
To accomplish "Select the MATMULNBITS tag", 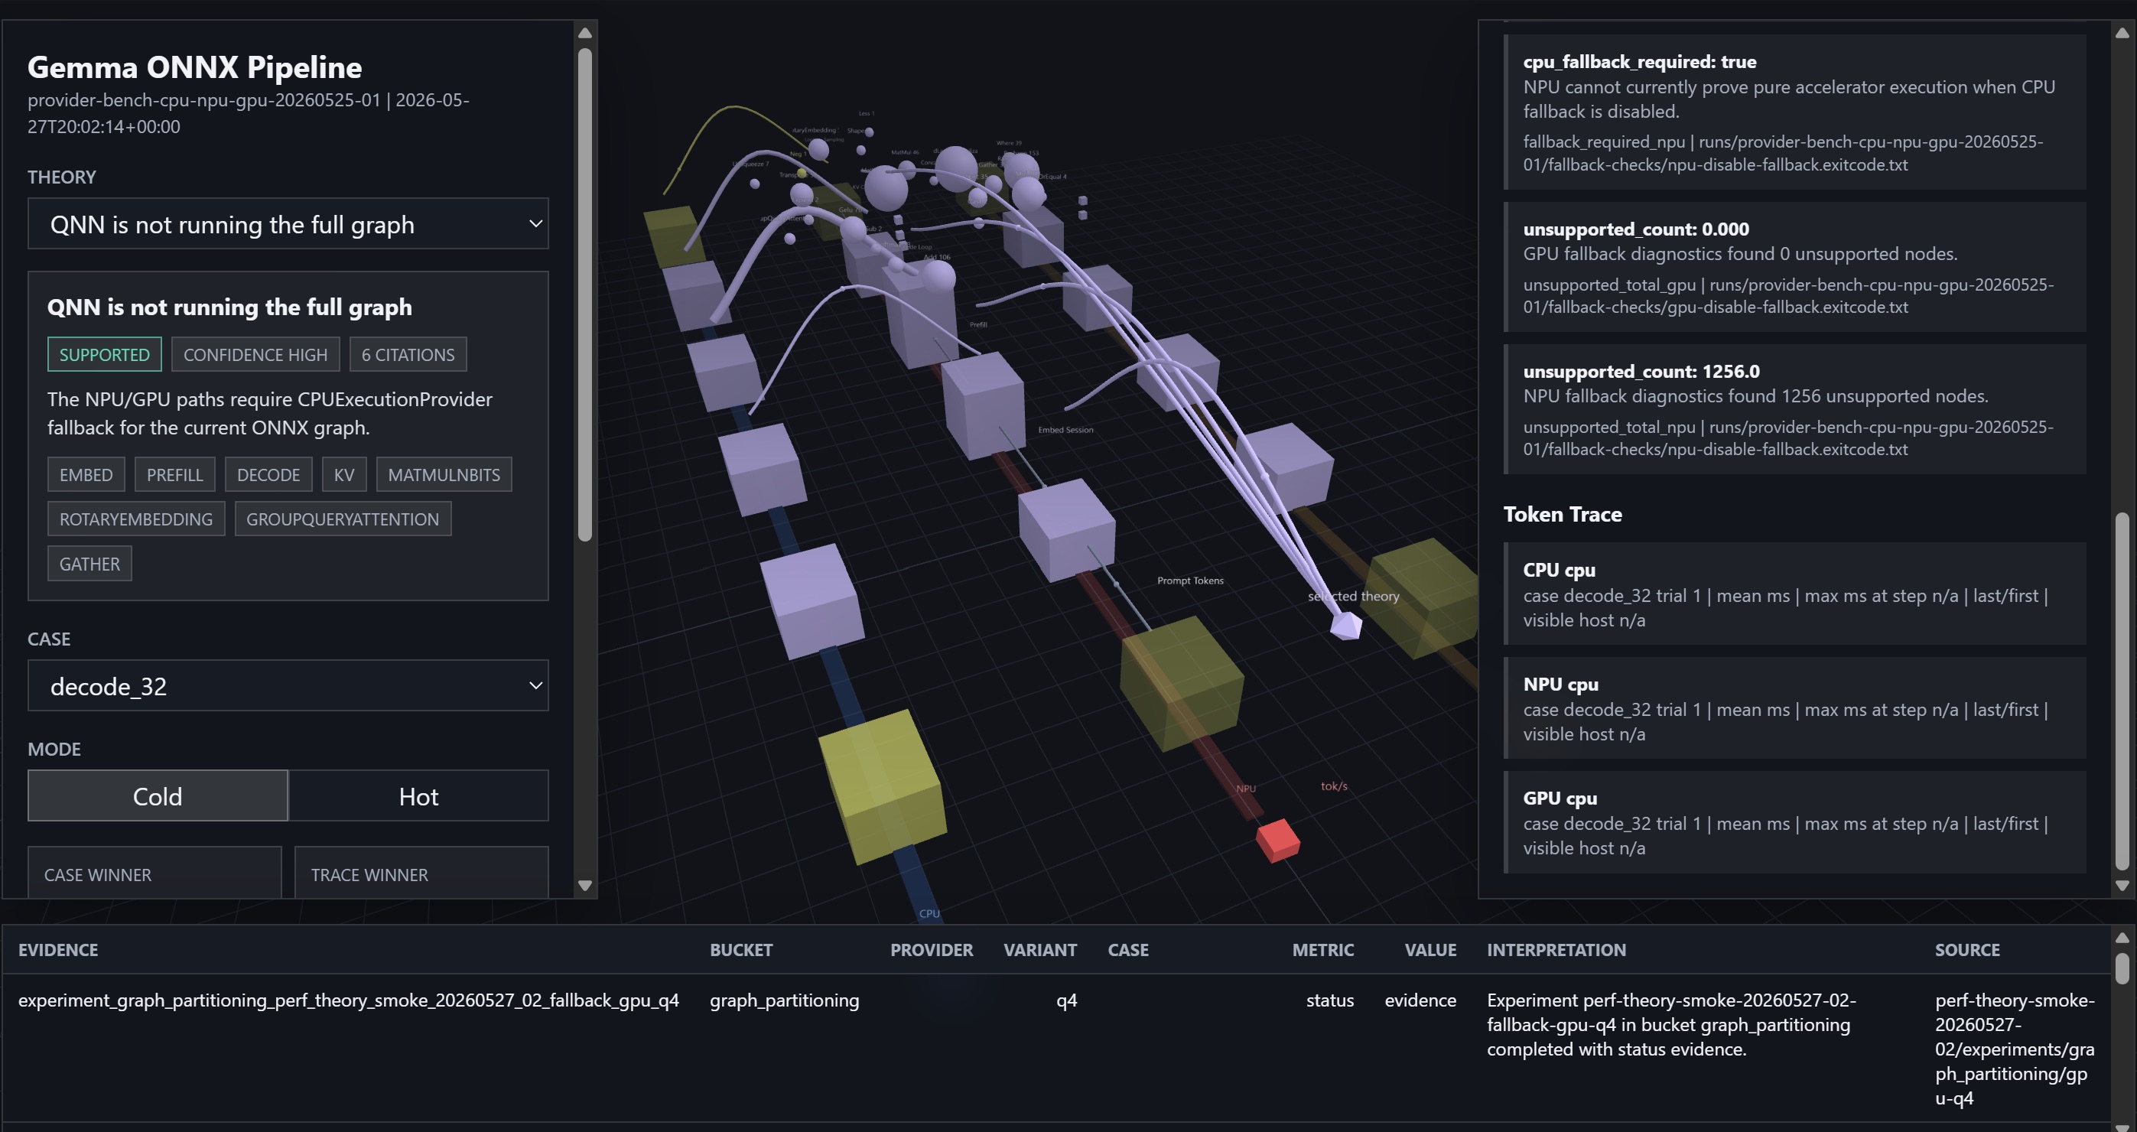I will click(x=444, y=475).
